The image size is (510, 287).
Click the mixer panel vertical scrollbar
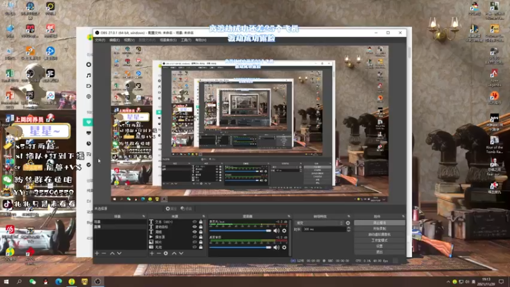[x=290, y=238]
